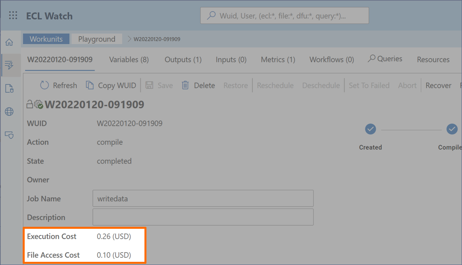Click the Wuid, User search box
The image size is (462, 265).
point(285,16)
